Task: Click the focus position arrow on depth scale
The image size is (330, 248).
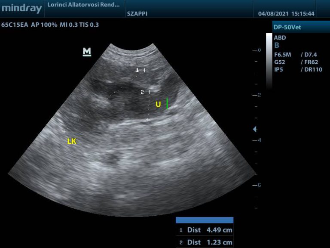Action: [255, 129]
